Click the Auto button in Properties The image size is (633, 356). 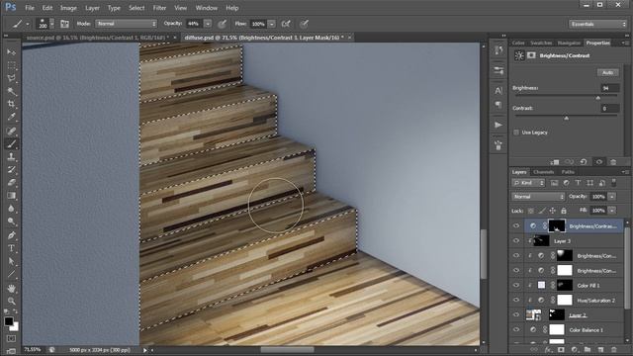pyautogui.click(x=607, y=72)
